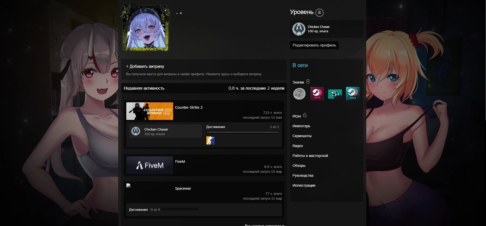Click the Spacewar game title
This screenshot has height=226, width=486.
click(x=183, y=188)
